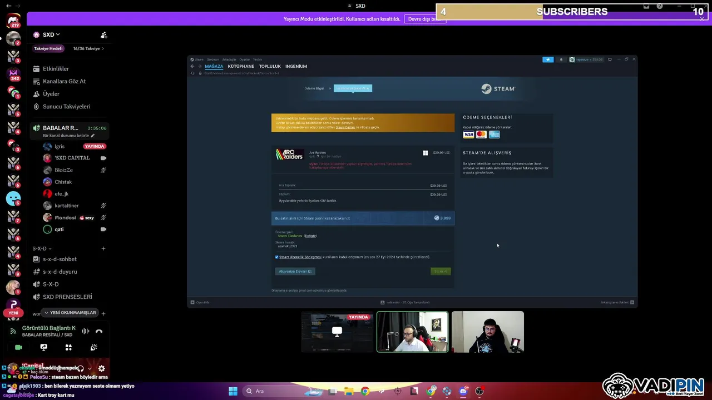Toggle deafen headphones in Discord
Viewport: 712px width, 400px height.
81,368
